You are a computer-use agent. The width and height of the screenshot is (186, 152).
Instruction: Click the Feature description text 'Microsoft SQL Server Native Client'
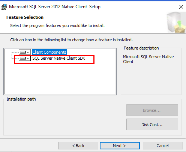tap(148, 59)
